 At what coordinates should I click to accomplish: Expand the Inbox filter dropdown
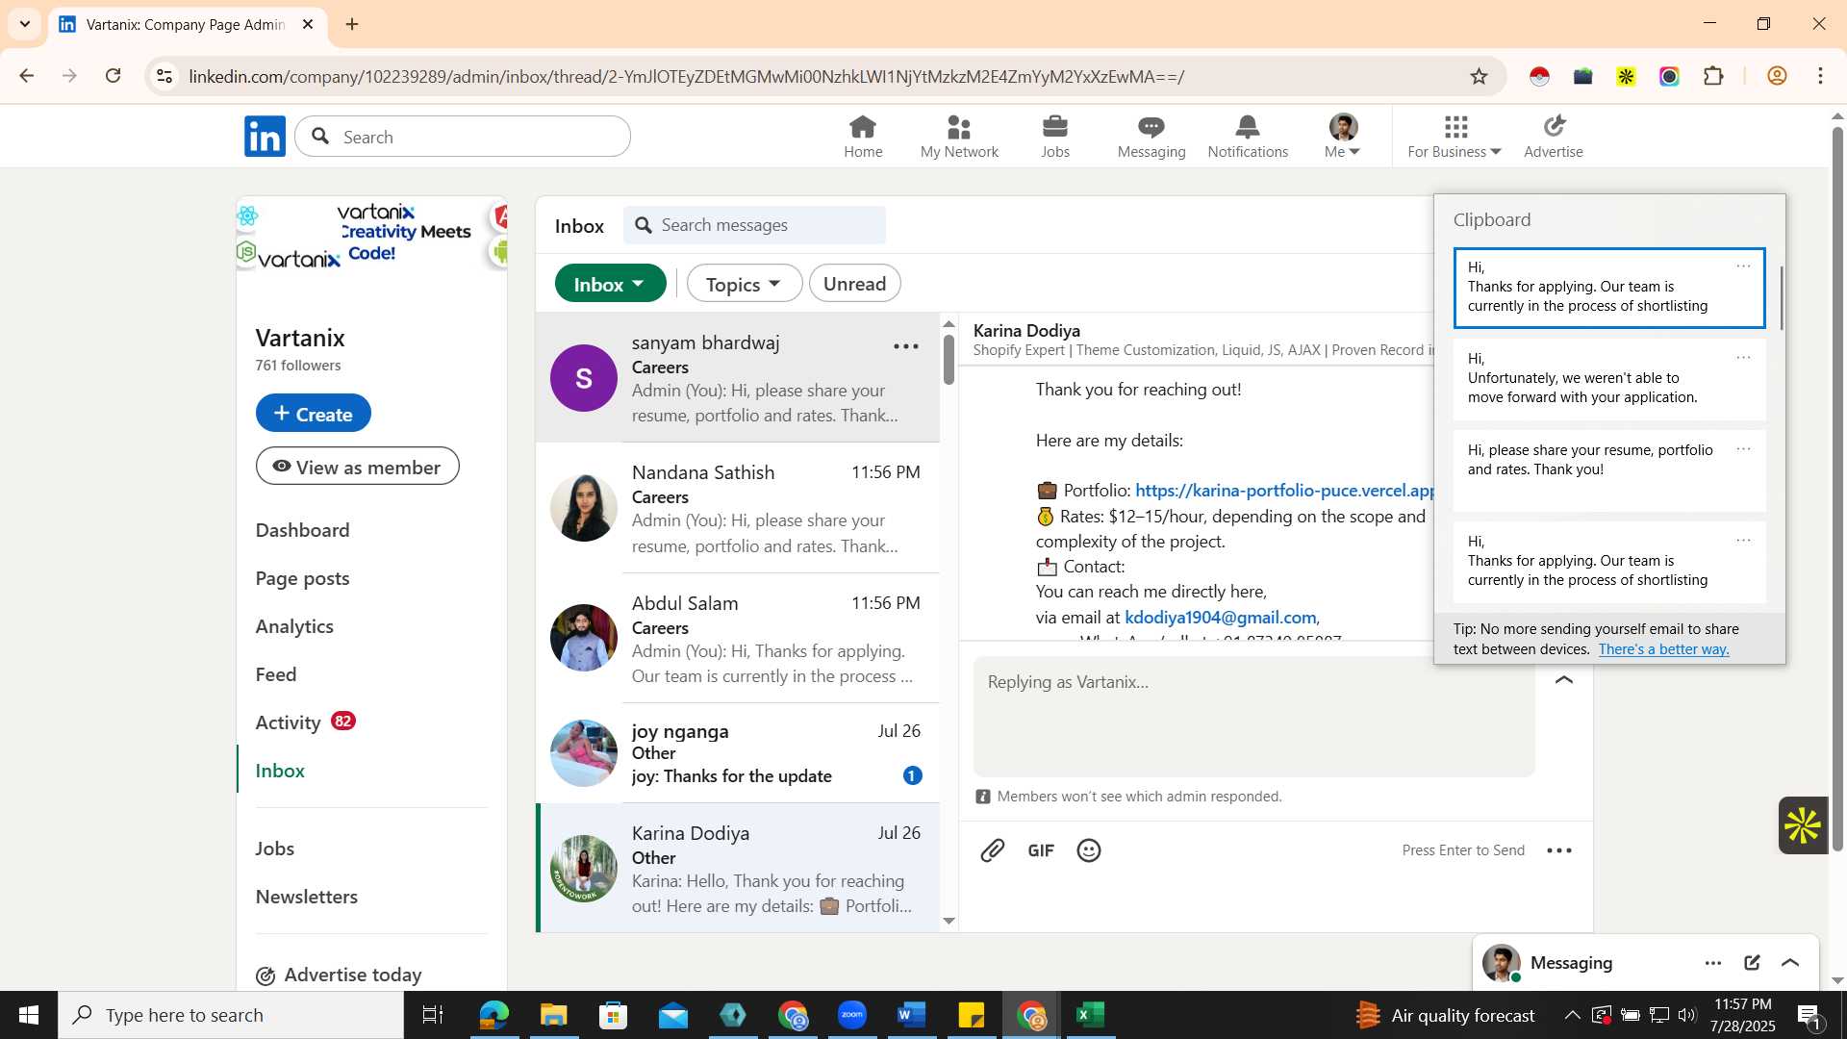[611, 284]
